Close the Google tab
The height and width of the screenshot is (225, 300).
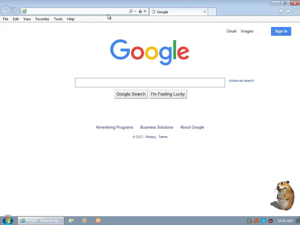point(205,12)
